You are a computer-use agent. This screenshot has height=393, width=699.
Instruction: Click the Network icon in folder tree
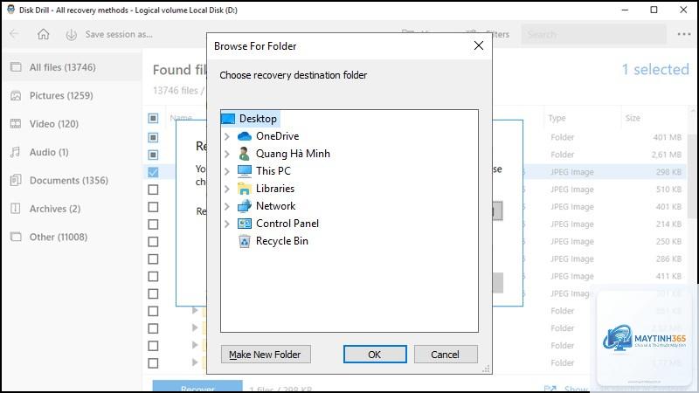pos(245,206)
